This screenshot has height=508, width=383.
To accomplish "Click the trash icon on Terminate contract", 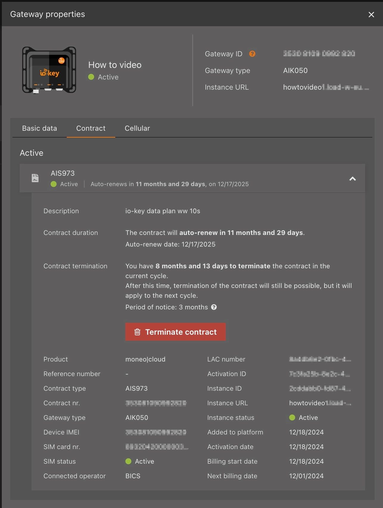I will point(137,332).
